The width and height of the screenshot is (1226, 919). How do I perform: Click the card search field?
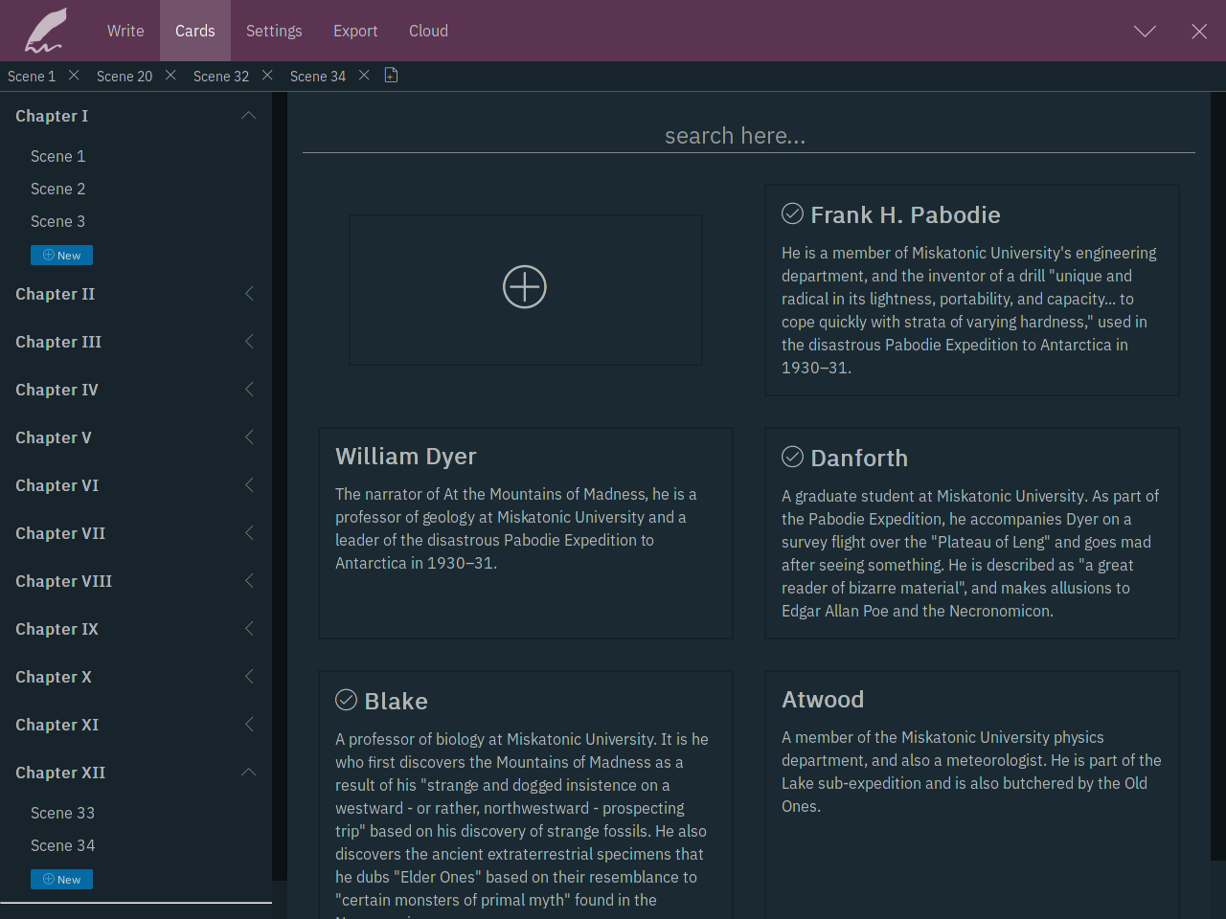pos(749,136)
